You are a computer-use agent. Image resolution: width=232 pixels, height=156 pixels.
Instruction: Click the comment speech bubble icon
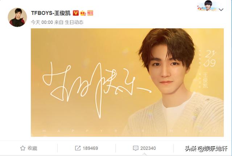click(x=136, y=148)
